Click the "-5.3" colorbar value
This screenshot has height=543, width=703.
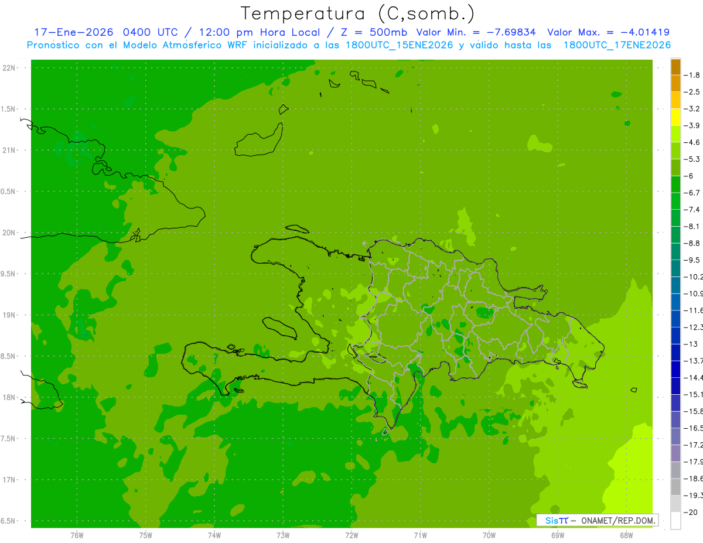(692, 159)
